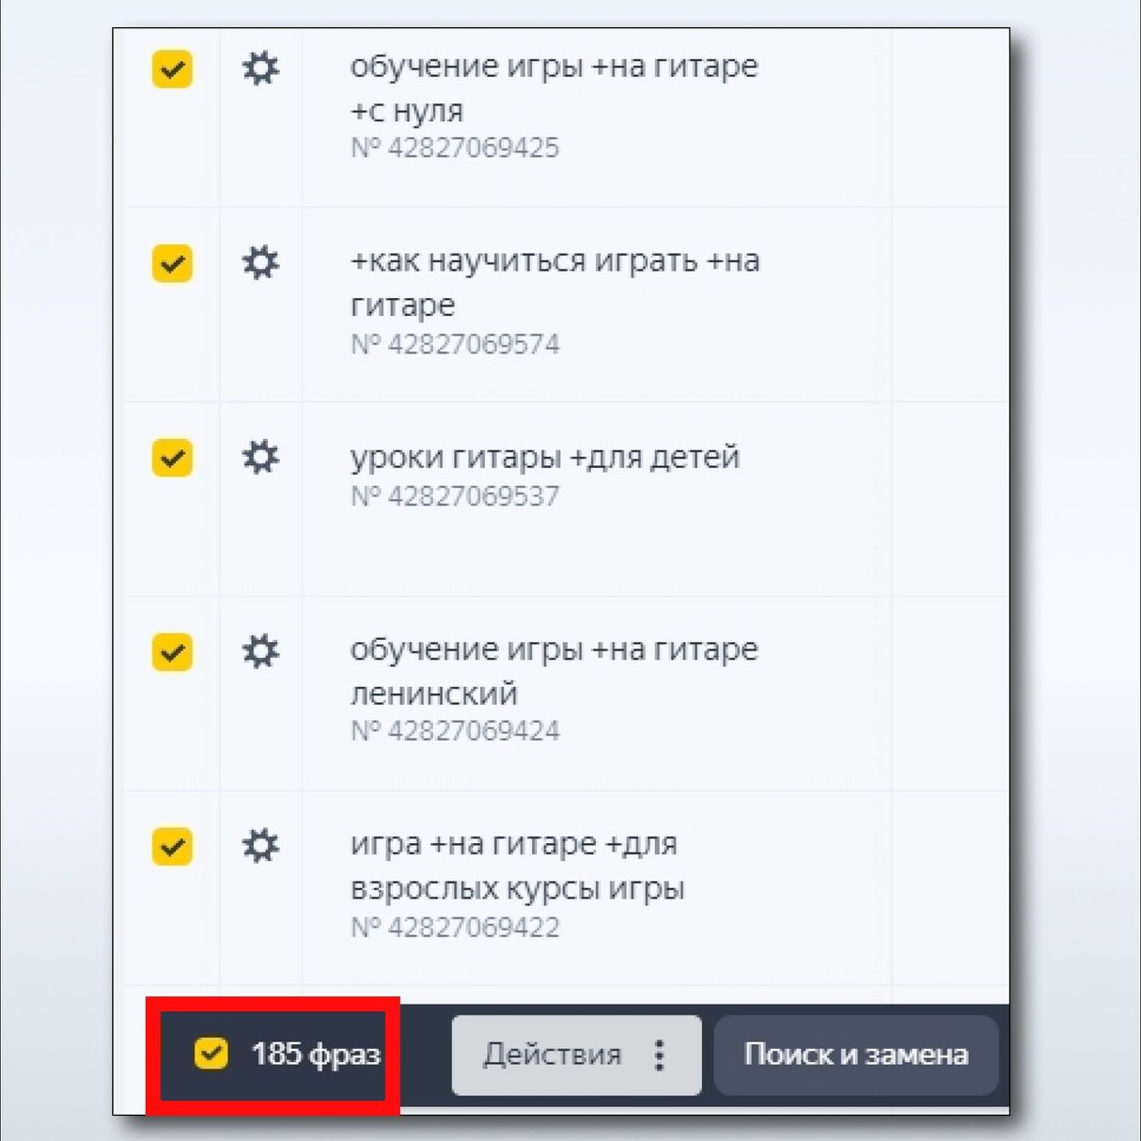This screenshot has height=1141, width=1141.
Task: Open gear settings for 'уроки гитары +для детей'
Action: 261,458
